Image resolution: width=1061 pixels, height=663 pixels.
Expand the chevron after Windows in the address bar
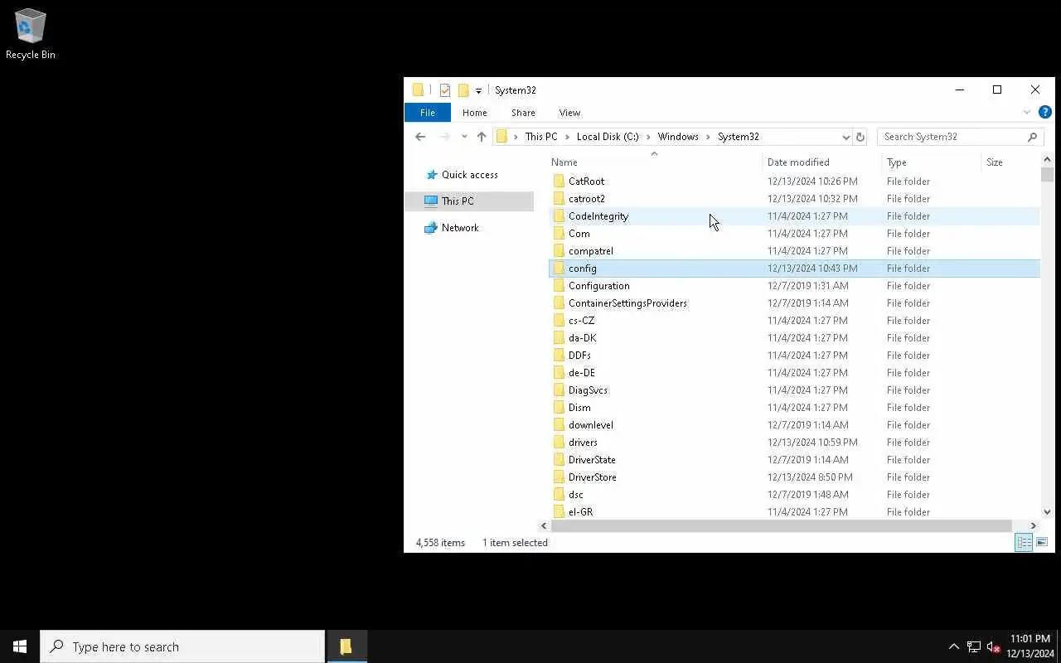click(709, 137)
